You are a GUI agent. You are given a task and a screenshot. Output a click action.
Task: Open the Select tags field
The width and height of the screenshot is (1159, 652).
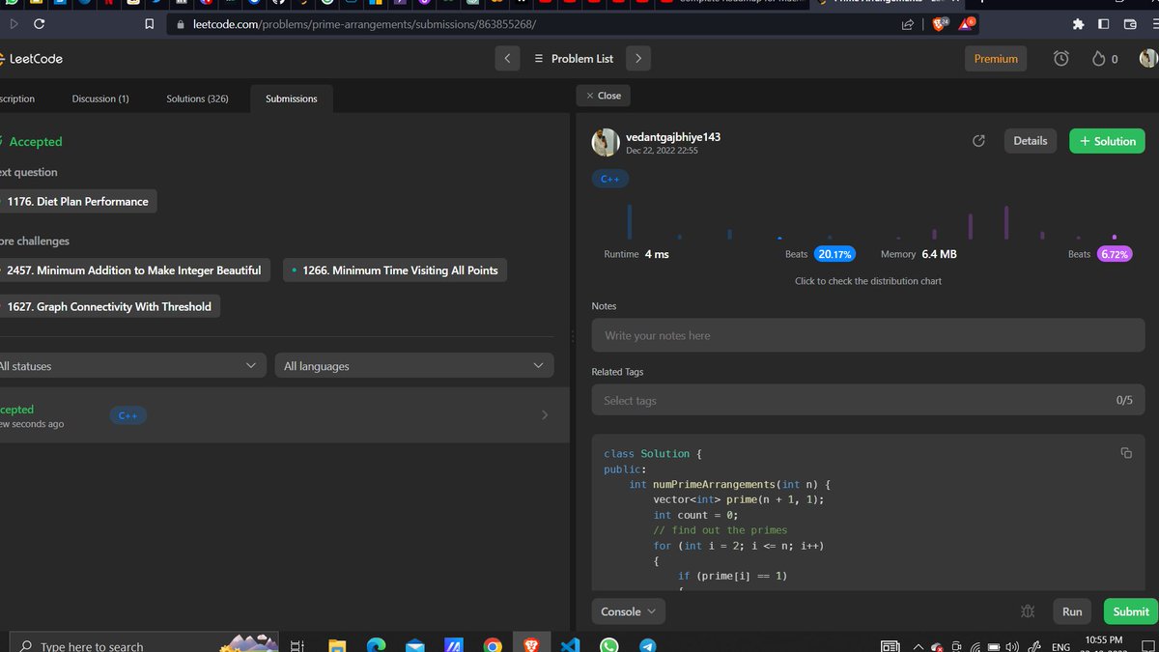pyautogui.click(x=868, y=400)
